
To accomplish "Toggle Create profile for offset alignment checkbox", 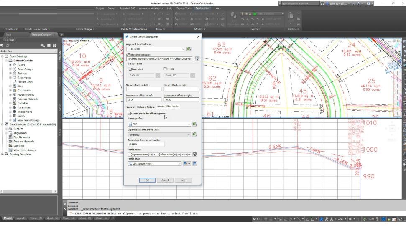I will (x=130, y=114).
